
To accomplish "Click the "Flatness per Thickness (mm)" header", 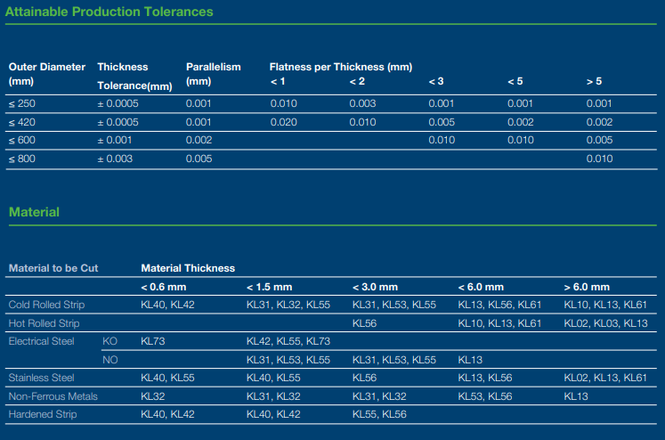I will point(341,67).
